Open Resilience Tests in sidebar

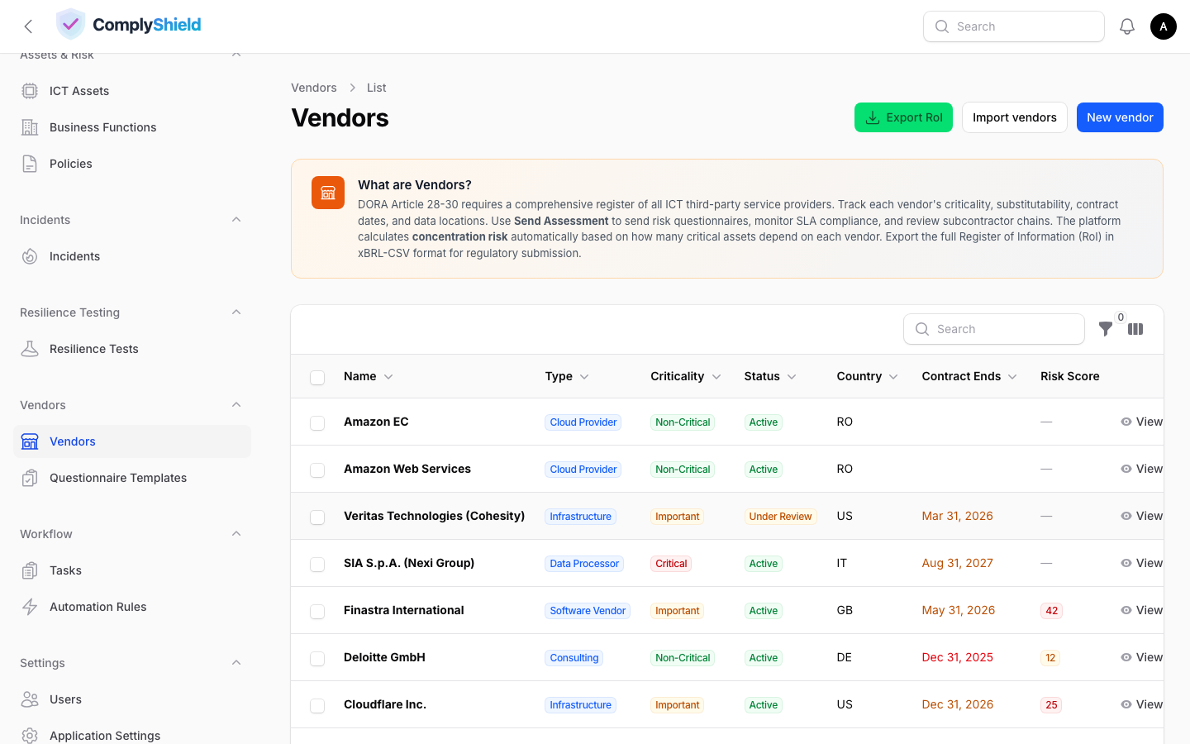click(132, 349)
